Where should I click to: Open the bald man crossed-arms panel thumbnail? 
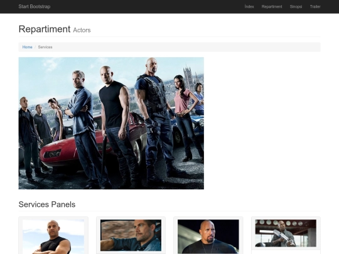pos(53,236)
